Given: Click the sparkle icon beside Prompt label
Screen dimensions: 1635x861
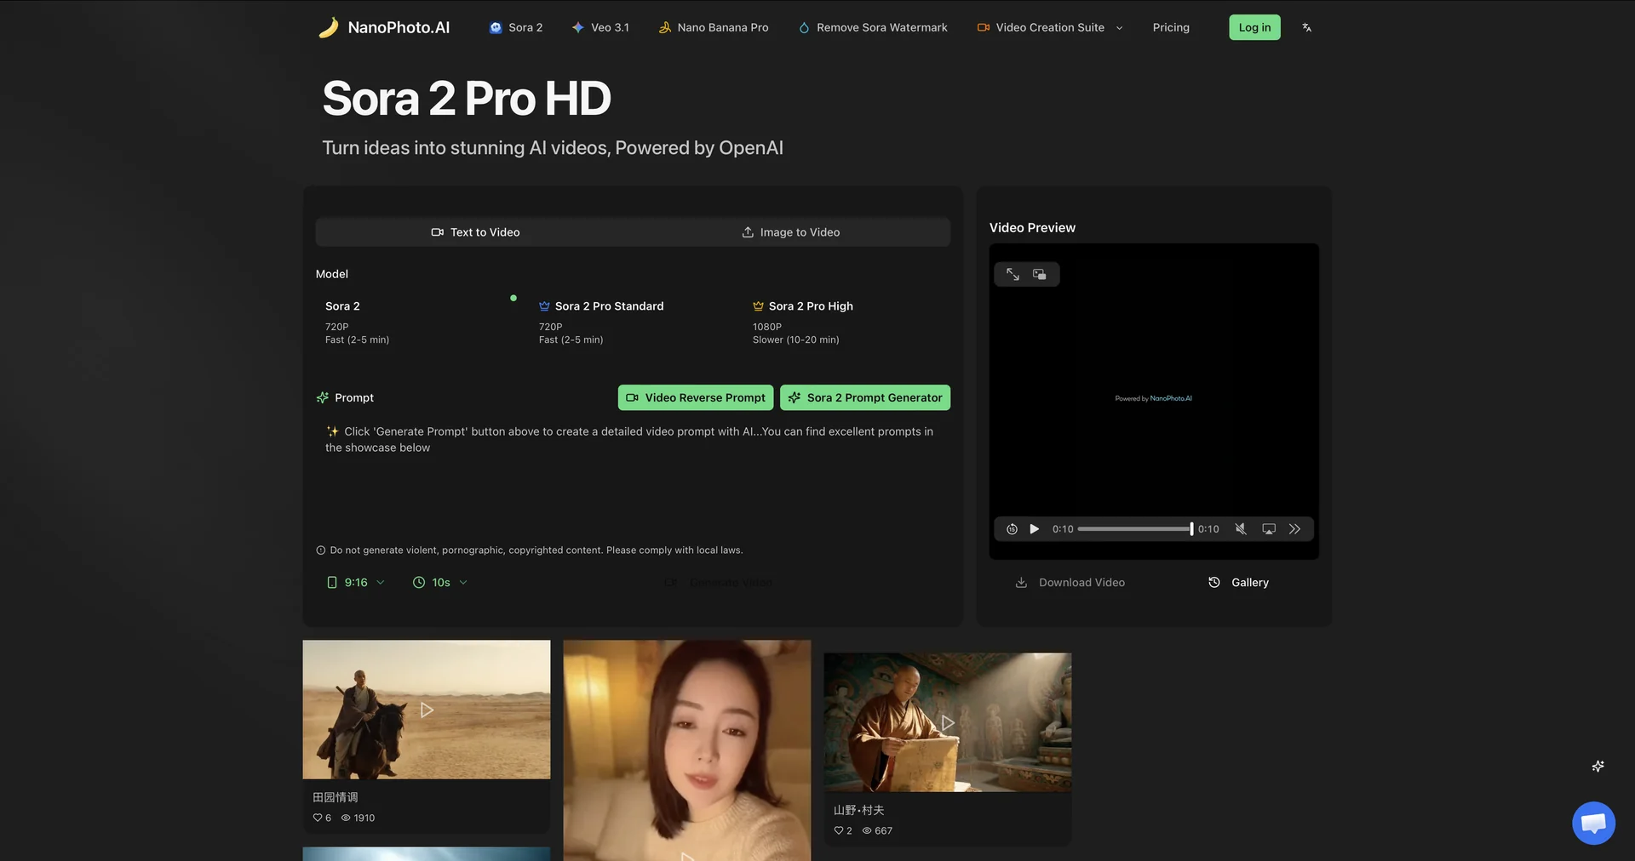Looking at the screenshot, I should coord(323,397).
